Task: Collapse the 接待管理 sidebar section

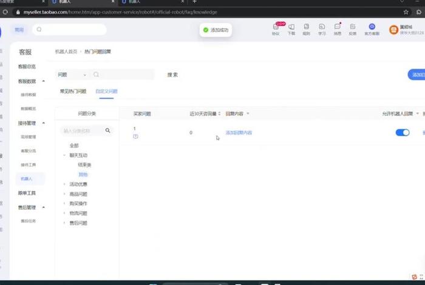Action: coord(43,123)
